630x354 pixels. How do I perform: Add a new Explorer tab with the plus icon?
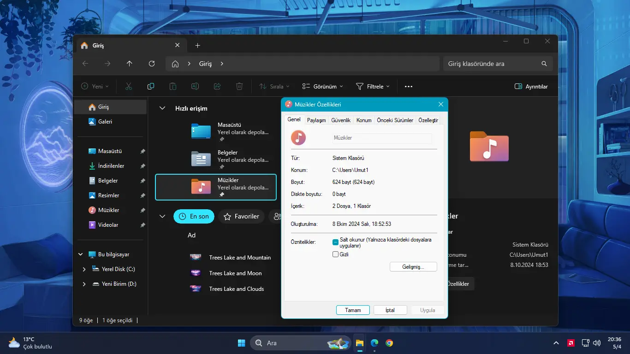point(198,45)
